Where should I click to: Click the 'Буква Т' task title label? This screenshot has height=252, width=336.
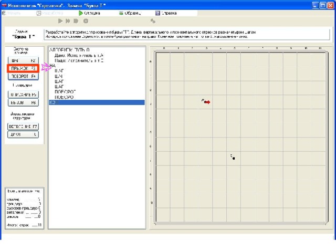coord(23,37)
